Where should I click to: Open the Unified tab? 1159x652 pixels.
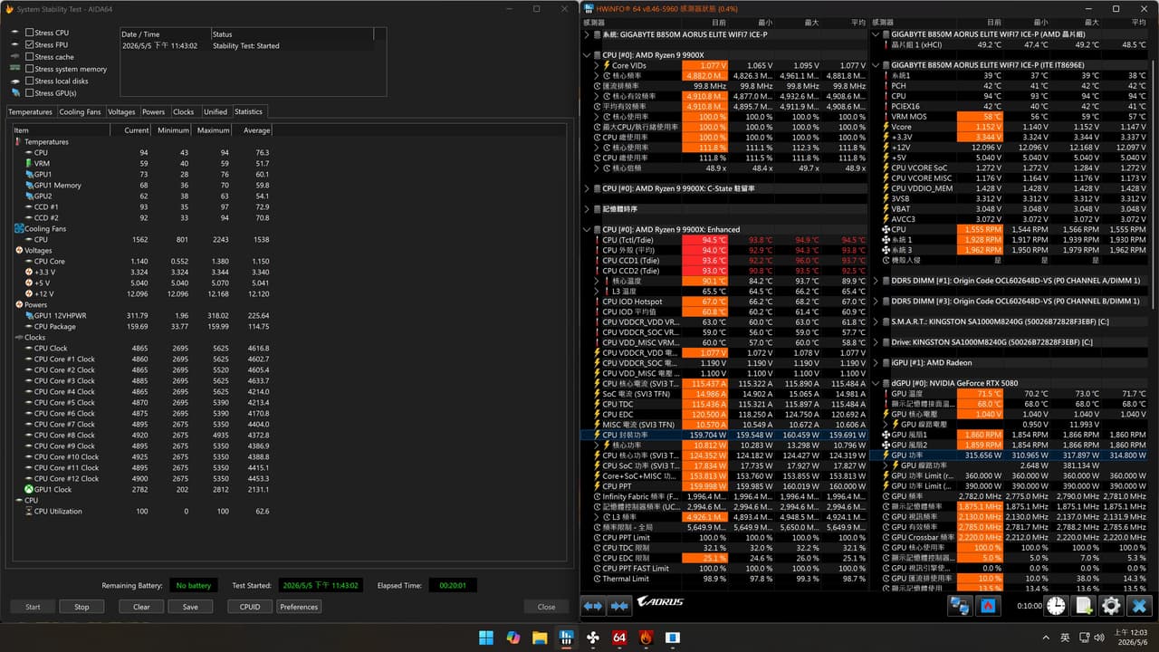click(x=216, y=111)
